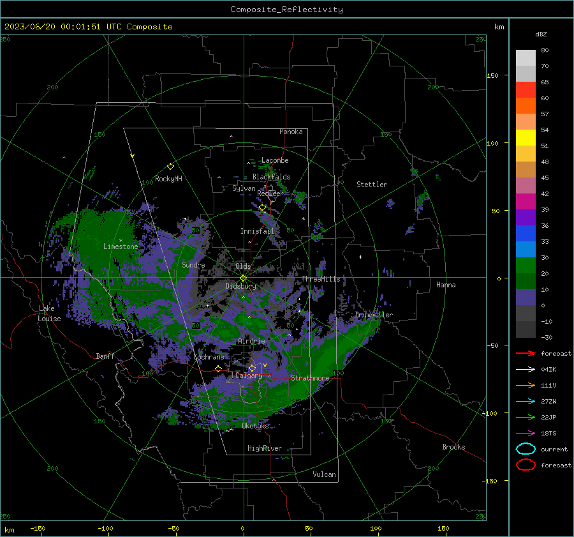
Task: Click the Strathmore city label
Action: point(310,378)
